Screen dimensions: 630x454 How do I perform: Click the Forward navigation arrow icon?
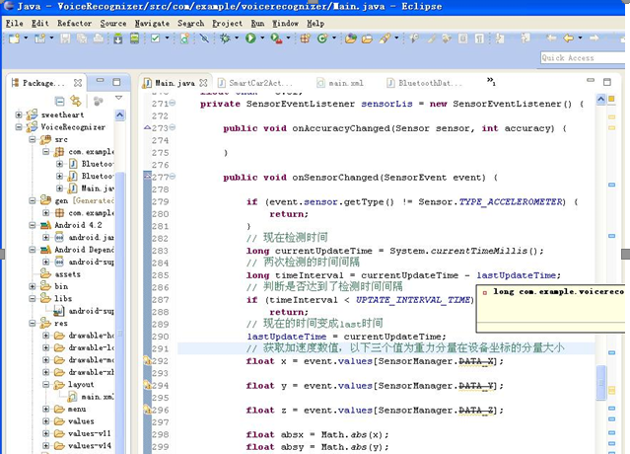coord(594,38)
